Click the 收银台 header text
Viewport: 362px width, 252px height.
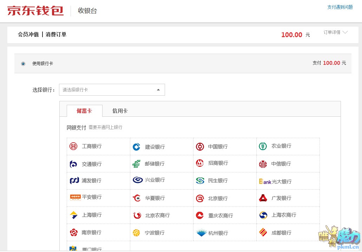click(87, 11)
